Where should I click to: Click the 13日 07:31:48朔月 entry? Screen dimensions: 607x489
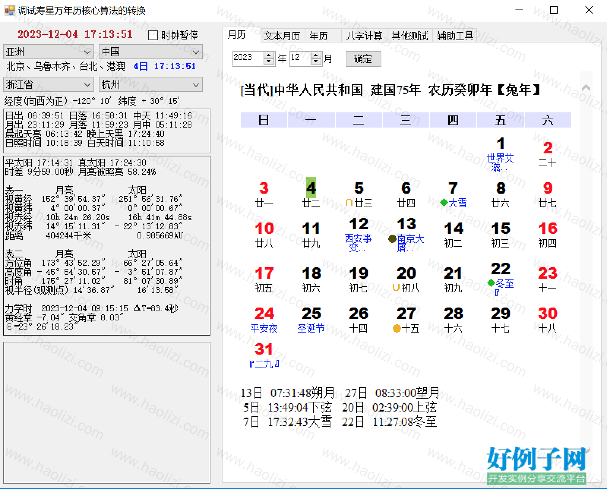[288, 392]
